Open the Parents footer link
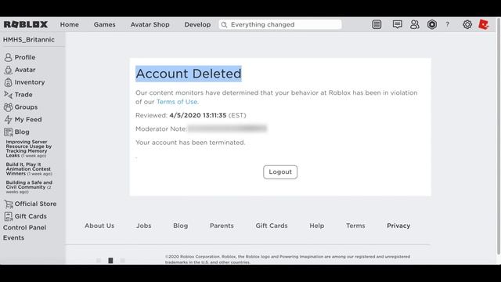Viewport: 501px width, 282px height. pos(222,226)
